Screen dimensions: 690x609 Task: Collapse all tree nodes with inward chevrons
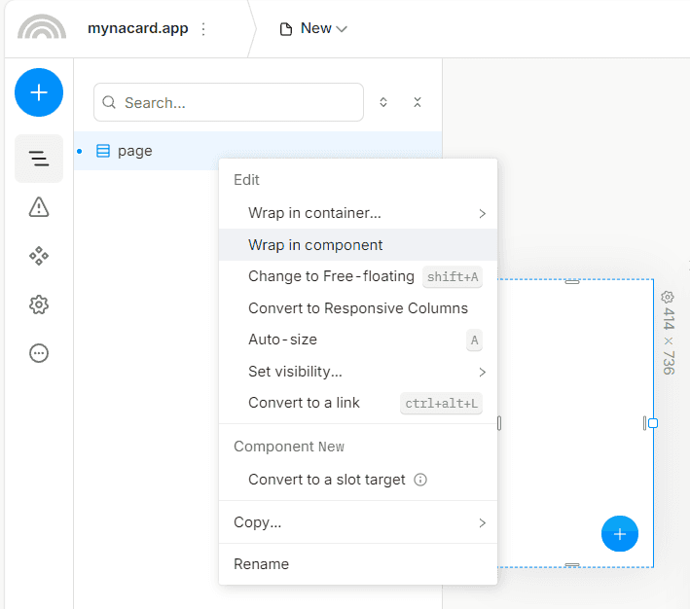coord(418,102)
